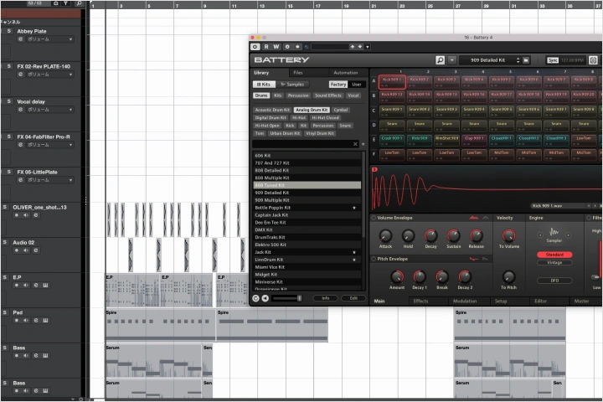This screenshot has height=402, width=603.
Task: Enable Read automation R in Battery
Action: [x=266, y=47]
